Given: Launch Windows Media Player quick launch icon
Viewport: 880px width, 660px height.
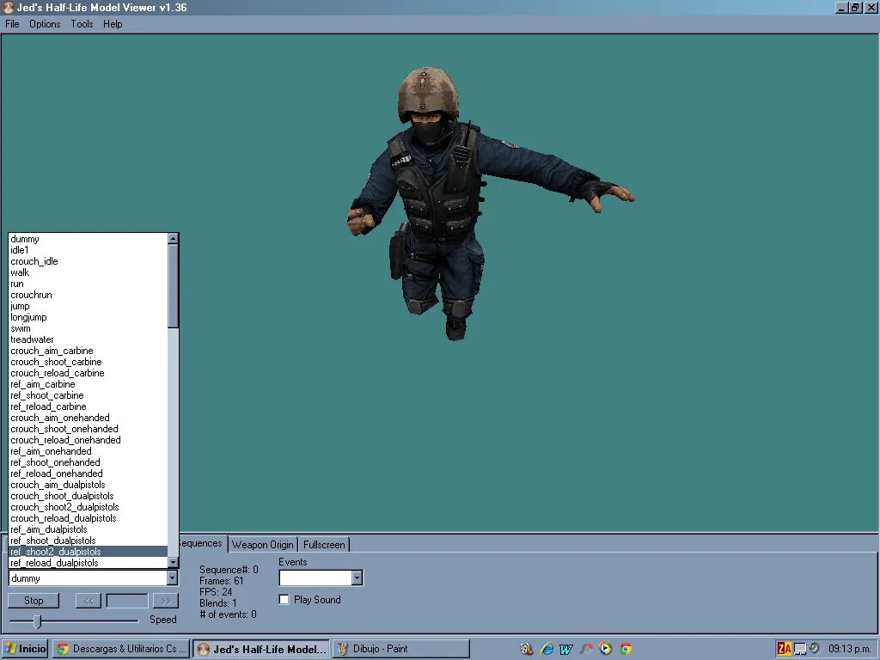Looking at the screenshot, I should tap(606, 649).
